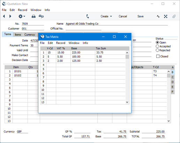
Task: Go to previous record arrow
Action: click(x=4, y=16)
